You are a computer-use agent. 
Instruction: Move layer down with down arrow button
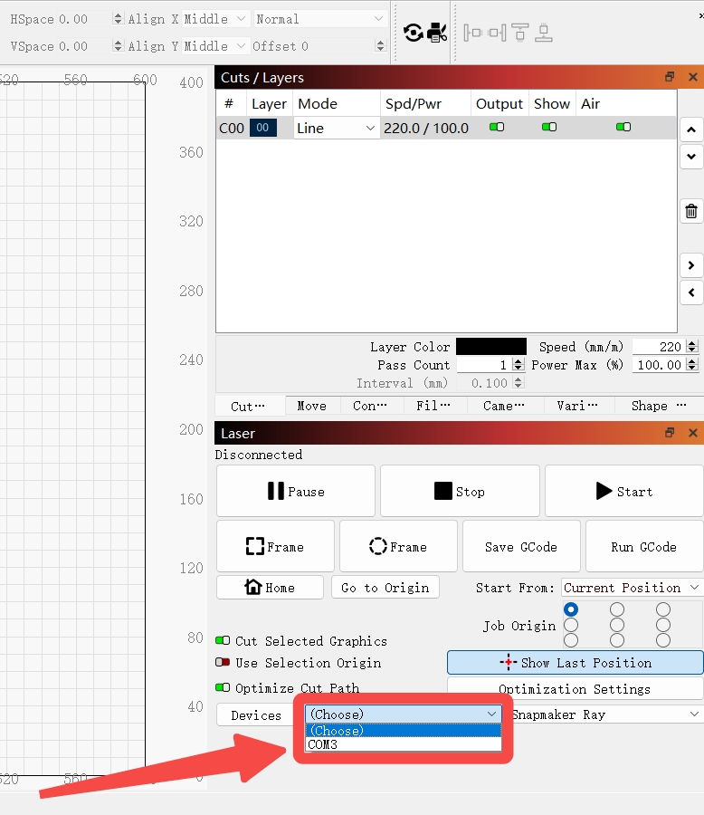coord(691,157)
